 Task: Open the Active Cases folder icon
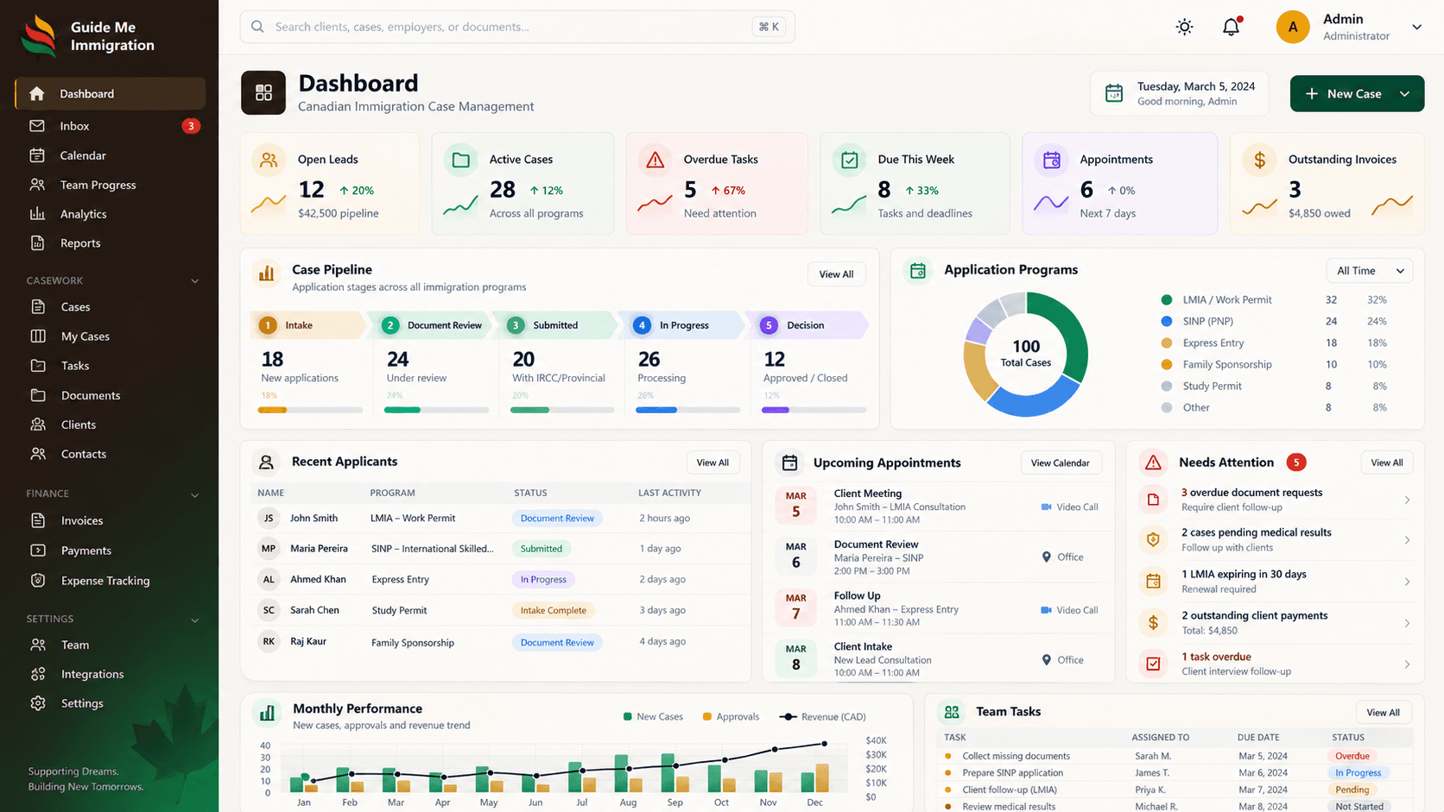pos(461,160)
